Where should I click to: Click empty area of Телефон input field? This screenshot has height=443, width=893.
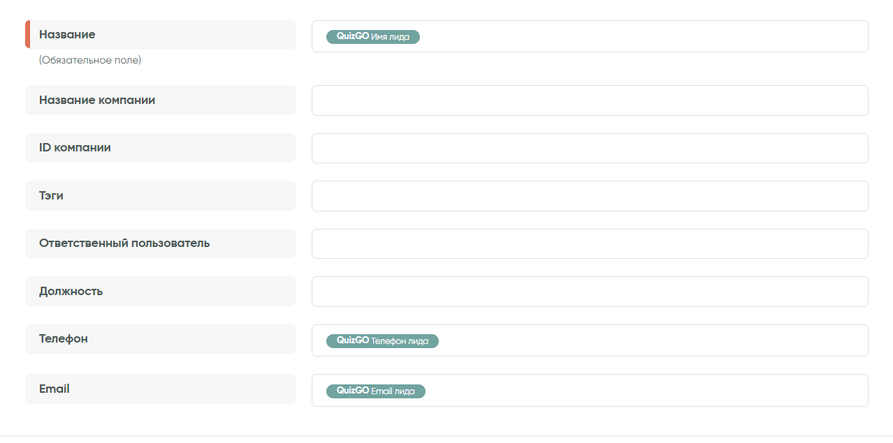[650, 340]
